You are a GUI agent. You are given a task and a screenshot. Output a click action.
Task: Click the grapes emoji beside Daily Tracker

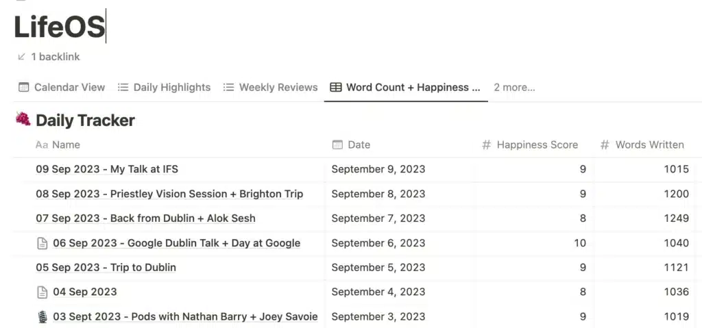pos(23,119)
